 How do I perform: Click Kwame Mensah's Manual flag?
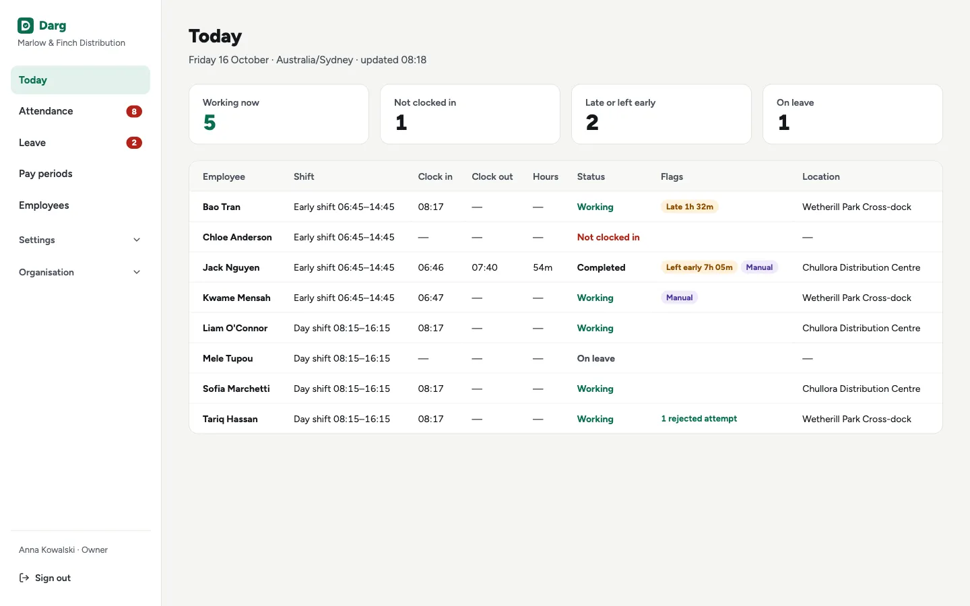(x=680, y=298)
